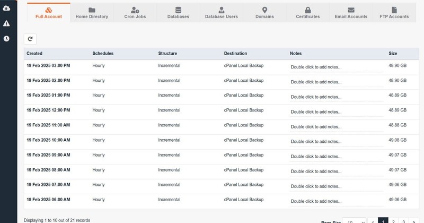Sort by the Created column header

34,54
